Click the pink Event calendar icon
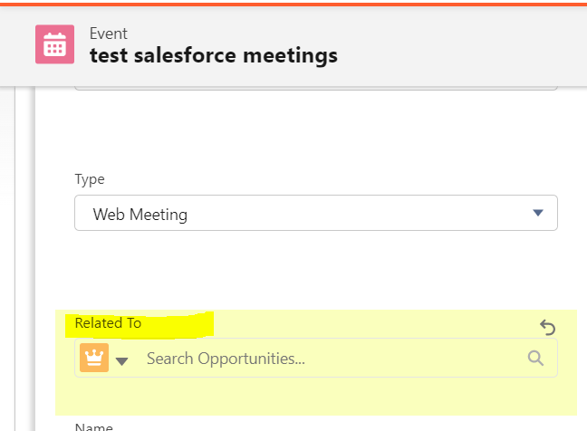Viewport: 587px width, 431px height. pyautogui.click(x=54, y=44)
